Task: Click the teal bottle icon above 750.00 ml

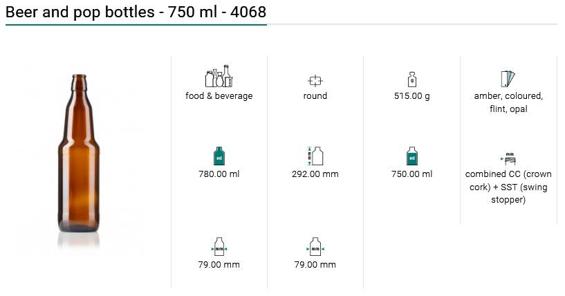Action: 411,156
